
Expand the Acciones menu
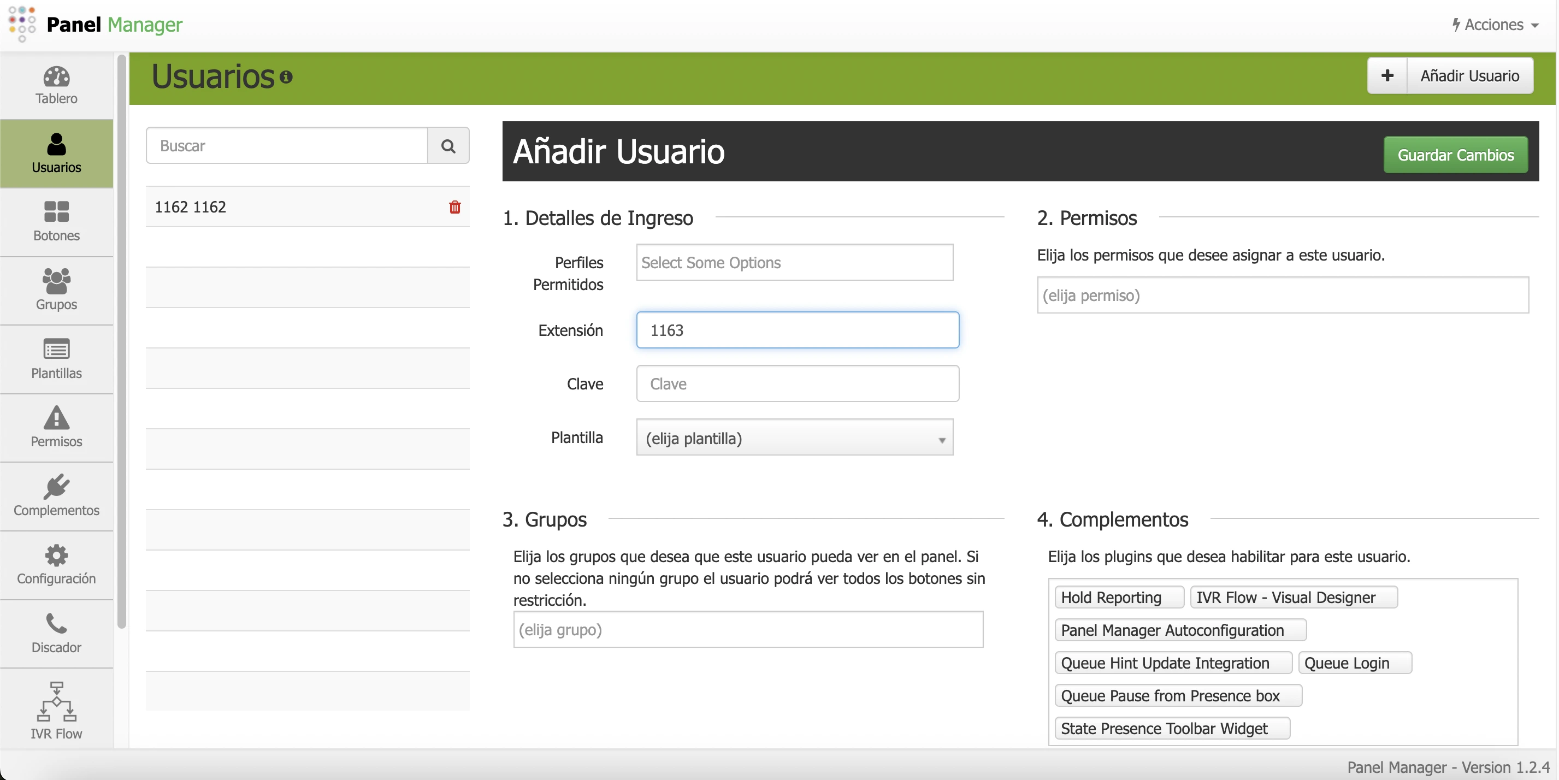[1494, 25]
